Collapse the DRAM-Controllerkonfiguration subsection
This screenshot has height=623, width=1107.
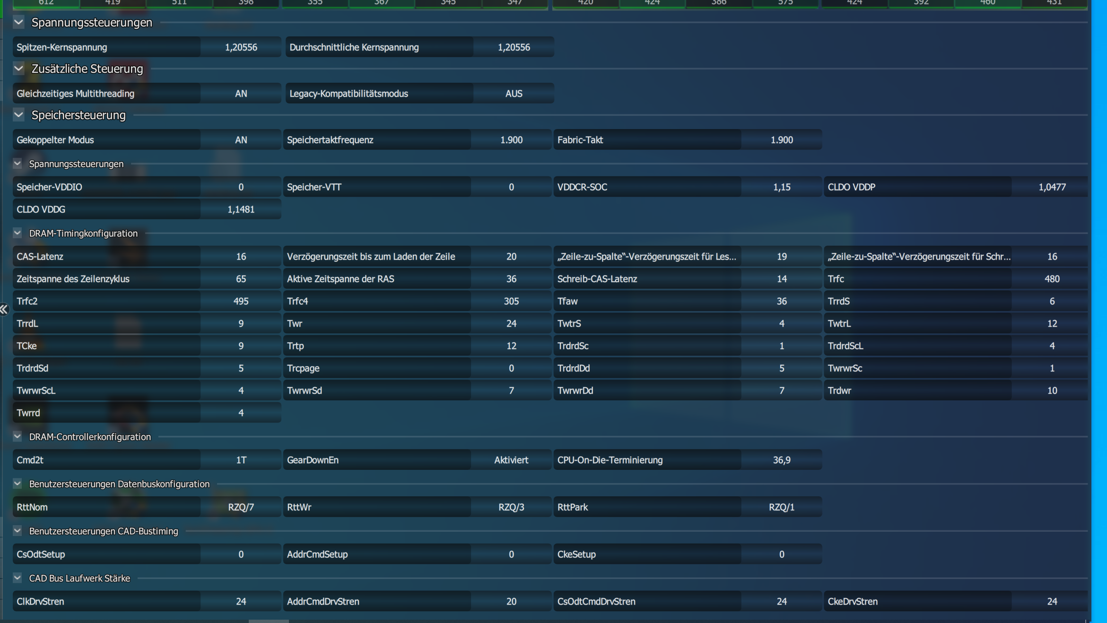click(x=17, y=437)
